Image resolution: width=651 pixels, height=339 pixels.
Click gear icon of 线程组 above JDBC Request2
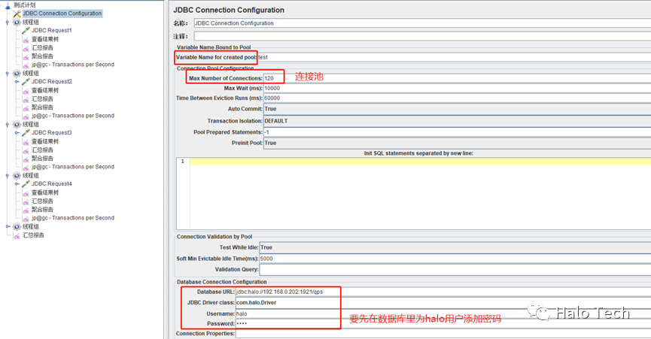click(17, 74)
